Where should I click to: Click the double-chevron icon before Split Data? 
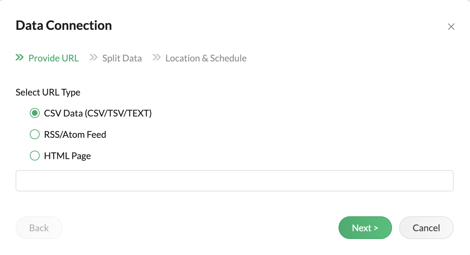coord(93,58)
